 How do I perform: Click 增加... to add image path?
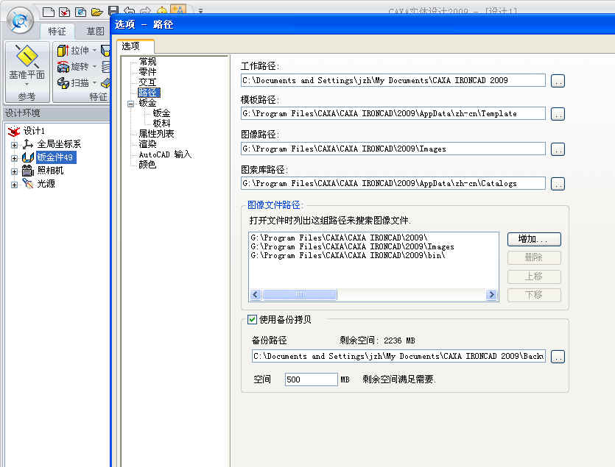click(x=534, y=239)
